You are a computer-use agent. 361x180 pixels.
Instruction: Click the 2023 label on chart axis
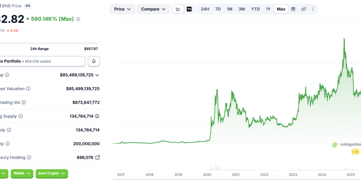tap(293, 175)
